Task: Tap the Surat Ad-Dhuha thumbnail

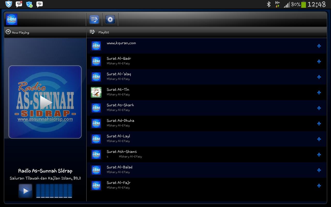Action: tap(96, 123)
